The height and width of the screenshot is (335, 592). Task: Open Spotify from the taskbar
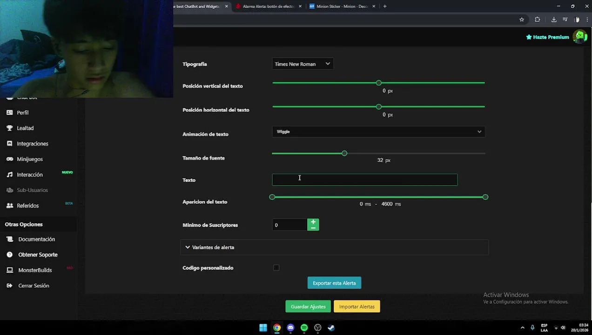tap(304, 328)
